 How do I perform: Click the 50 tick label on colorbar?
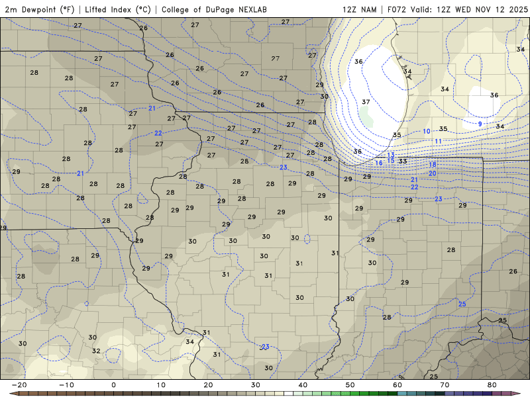350,385
